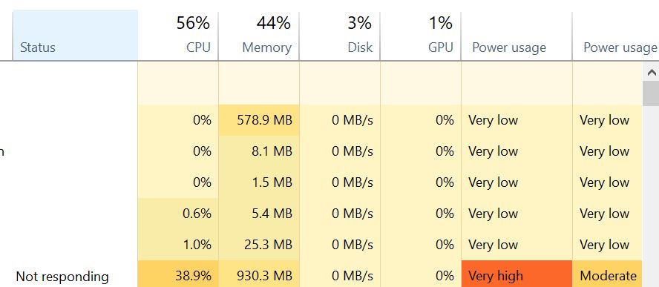Viewport: 659px width, 287px height.
Task: Click the scrollbar up arrow
Action: coord(651,72)
